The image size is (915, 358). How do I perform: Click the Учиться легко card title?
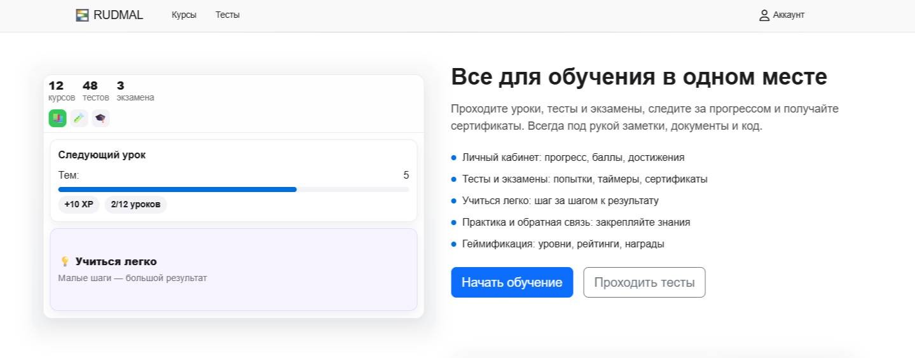[x=116, y=261]
